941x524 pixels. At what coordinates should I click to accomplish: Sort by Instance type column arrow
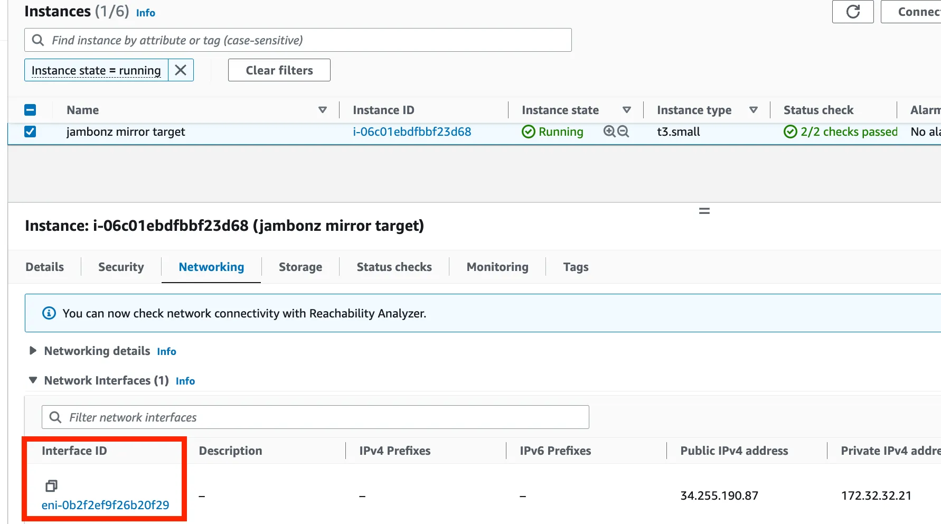coord(754,110)
